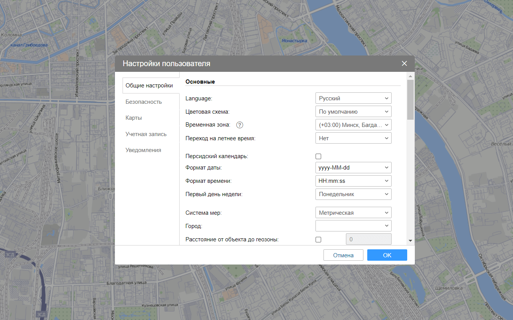This screenshot has height=320, width=513.
Task: Expand the color scheme dropdown
Action: click(x=353, y=112)
